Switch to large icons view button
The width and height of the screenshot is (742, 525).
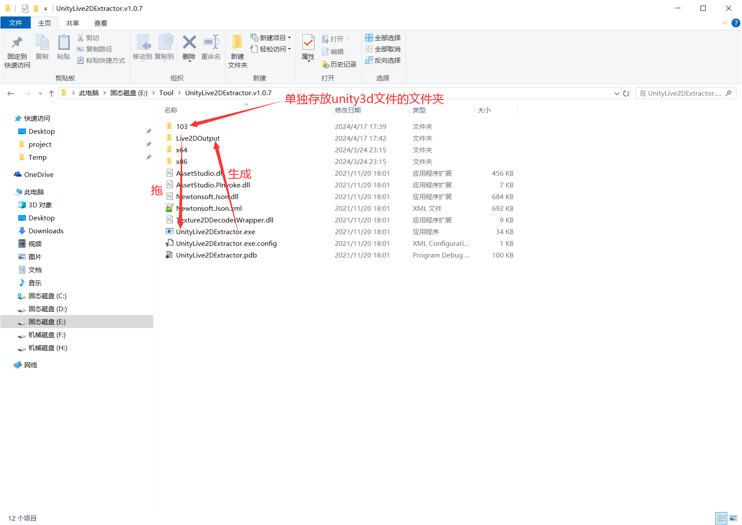(733, 518)
